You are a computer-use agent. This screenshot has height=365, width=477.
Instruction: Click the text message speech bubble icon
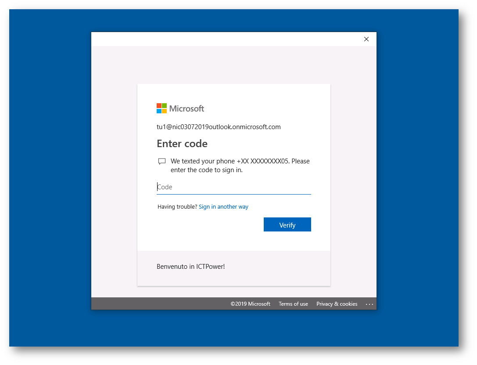162,161
